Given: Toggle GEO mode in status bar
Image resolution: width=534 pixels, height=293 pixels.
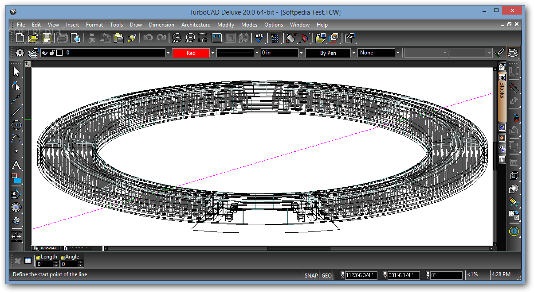Looking at the screenshot, I should (326, 275).
